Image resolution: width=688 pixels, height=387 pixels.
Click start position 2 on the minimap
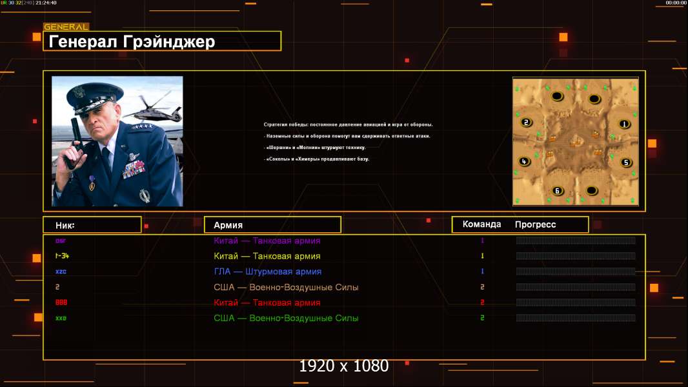pyautogui.click(x=526, y=123)
